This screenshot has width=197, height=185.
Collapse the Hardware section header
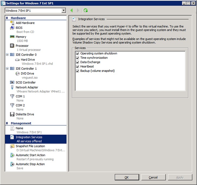7,18
